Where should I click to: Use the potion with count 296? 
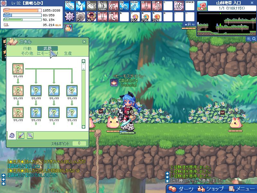pos(146,17)
